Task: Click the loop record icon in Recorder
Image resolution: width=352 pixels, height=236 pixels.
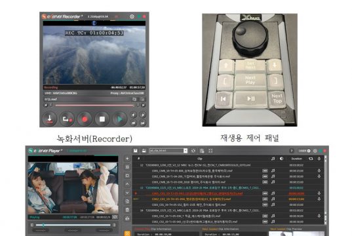Action: pos(67,119)
